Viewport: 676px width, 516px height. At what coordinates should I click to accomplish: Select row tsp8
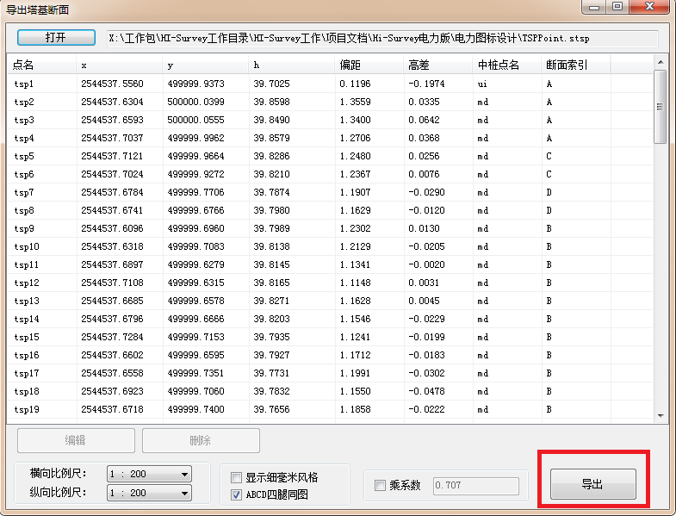(x=330, y=210)
